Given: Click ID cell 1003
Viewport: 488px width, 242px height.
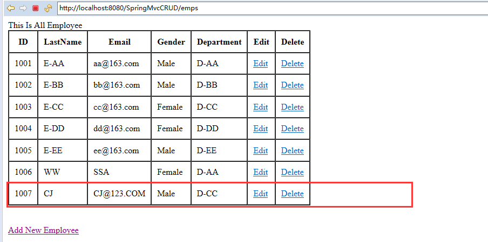Looking at the screenshot, I should tap(23, 107).
